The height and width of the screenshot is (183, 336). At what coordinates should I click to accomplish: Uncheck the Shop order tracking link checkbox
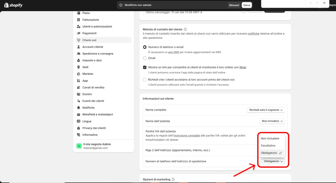pos(145,67)
